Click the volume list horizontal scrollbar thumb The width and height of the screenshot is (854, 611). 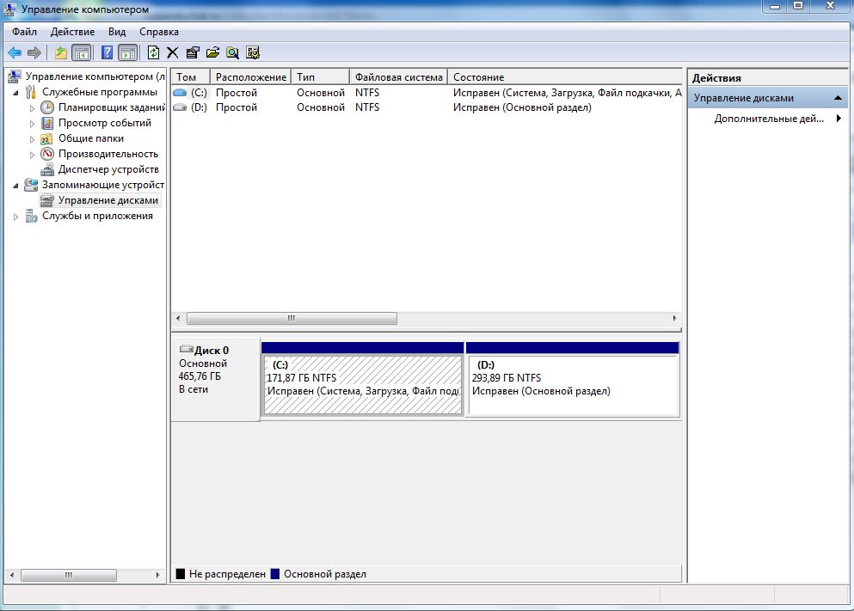click(292, 318)
